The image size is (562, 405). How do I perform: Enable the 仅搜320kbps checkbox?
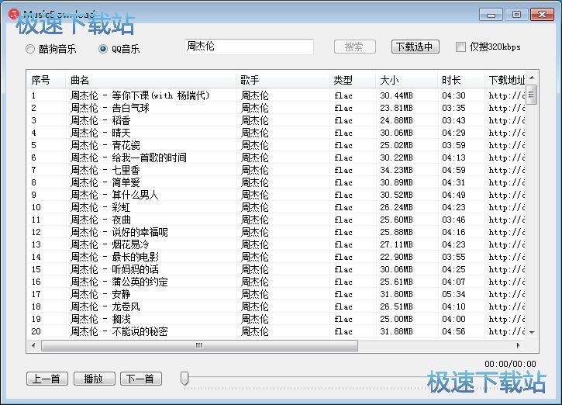point(460,47)
